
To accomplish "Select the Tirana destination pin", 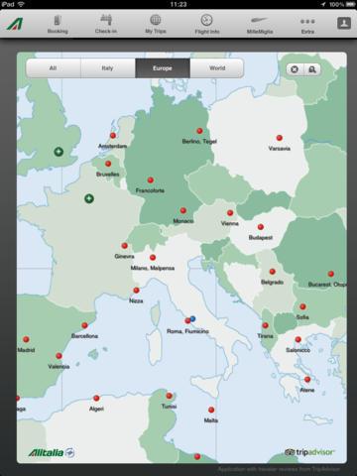I will click(265, 325).
